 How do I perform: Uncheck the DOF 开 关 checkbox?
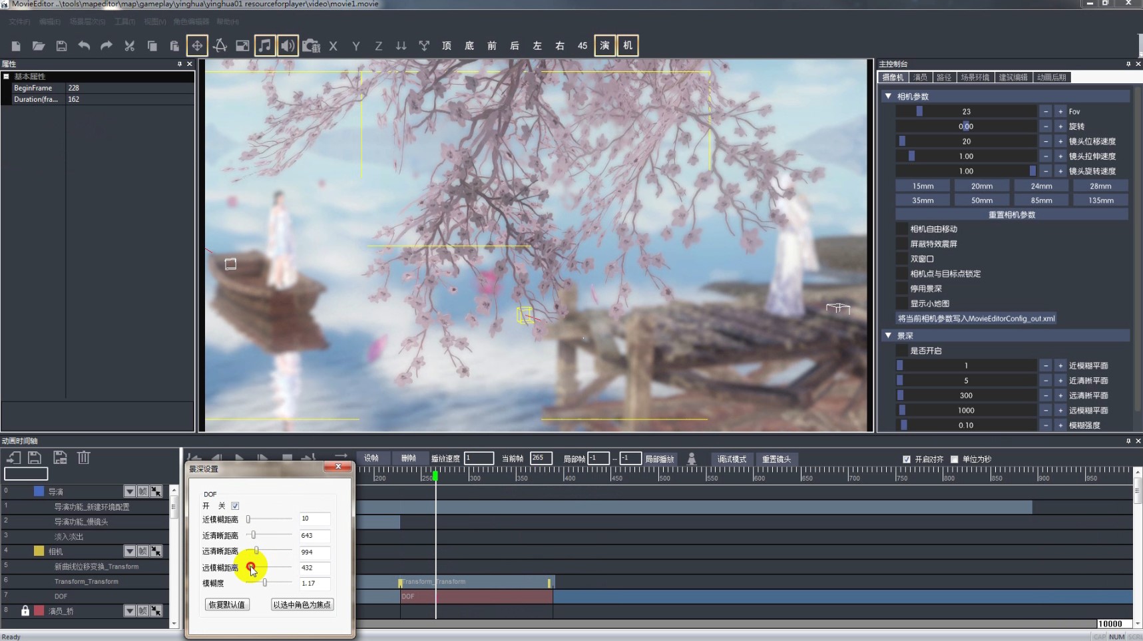(x=235, y=506)
